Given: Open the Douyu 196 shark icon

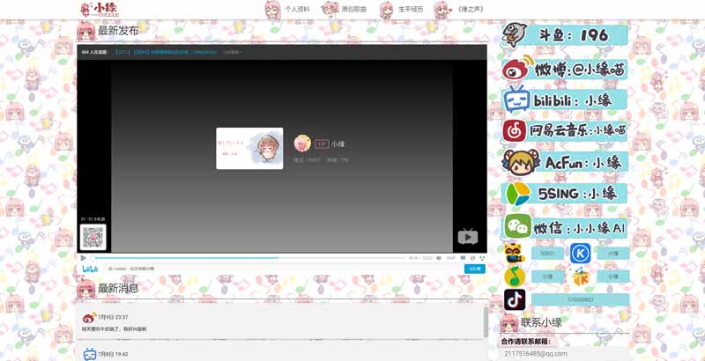Looking at the screenshot, I should 515,34.
